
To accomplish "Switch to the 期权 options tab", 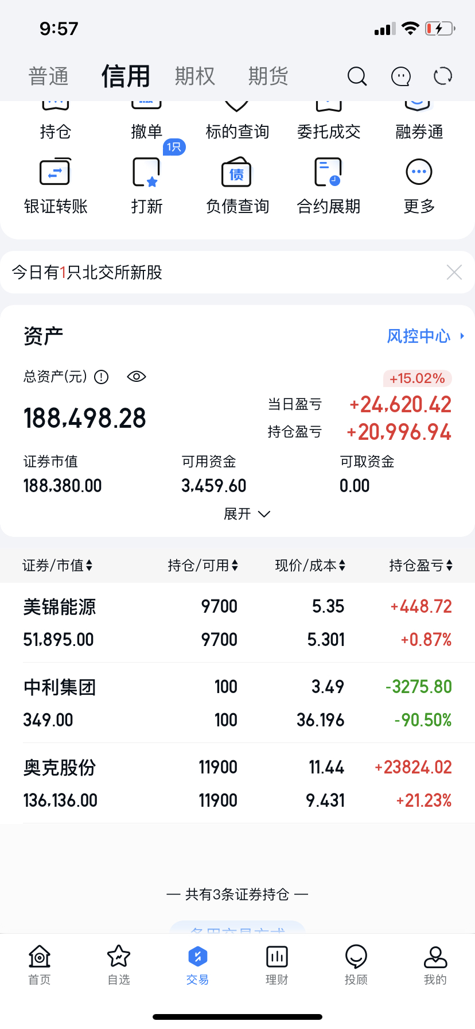I will tap(195, 76).
